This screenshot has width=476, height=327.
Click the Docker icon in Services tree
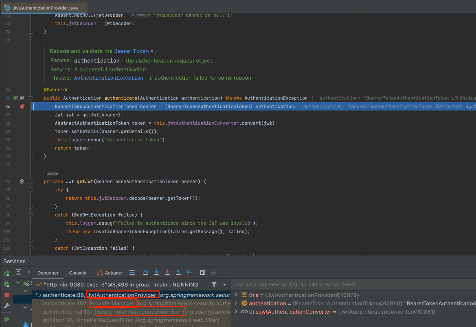point(26,325)
